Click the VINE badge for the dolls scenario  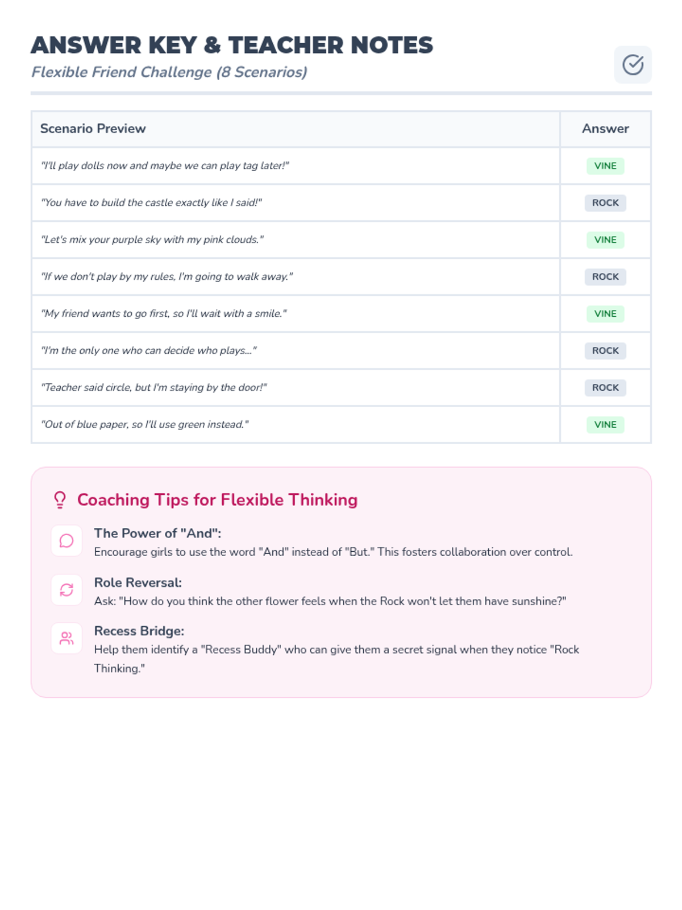605,166
